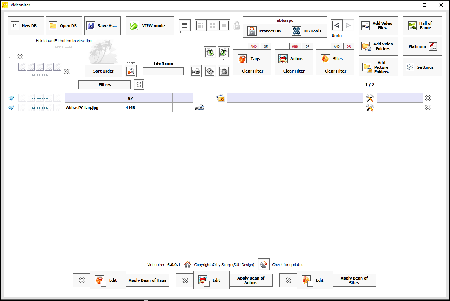Open the Hall of Fame

(x=422, y=26)
